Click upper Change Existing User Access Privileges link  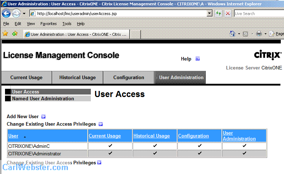click(51, 124)
